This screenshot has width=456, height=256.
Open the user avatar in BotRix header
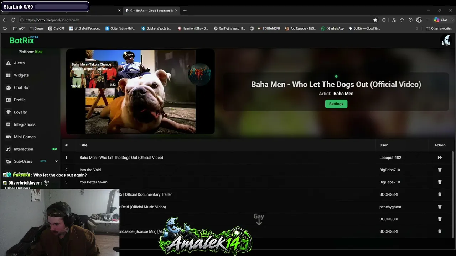click(446, 40)
